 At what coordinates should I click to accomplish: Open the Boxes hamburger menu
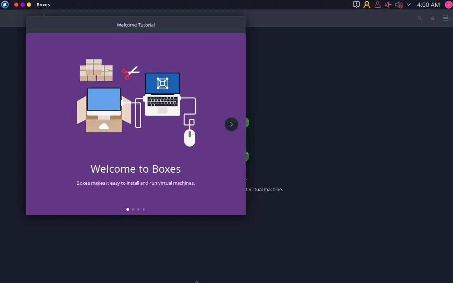(445, 18)
